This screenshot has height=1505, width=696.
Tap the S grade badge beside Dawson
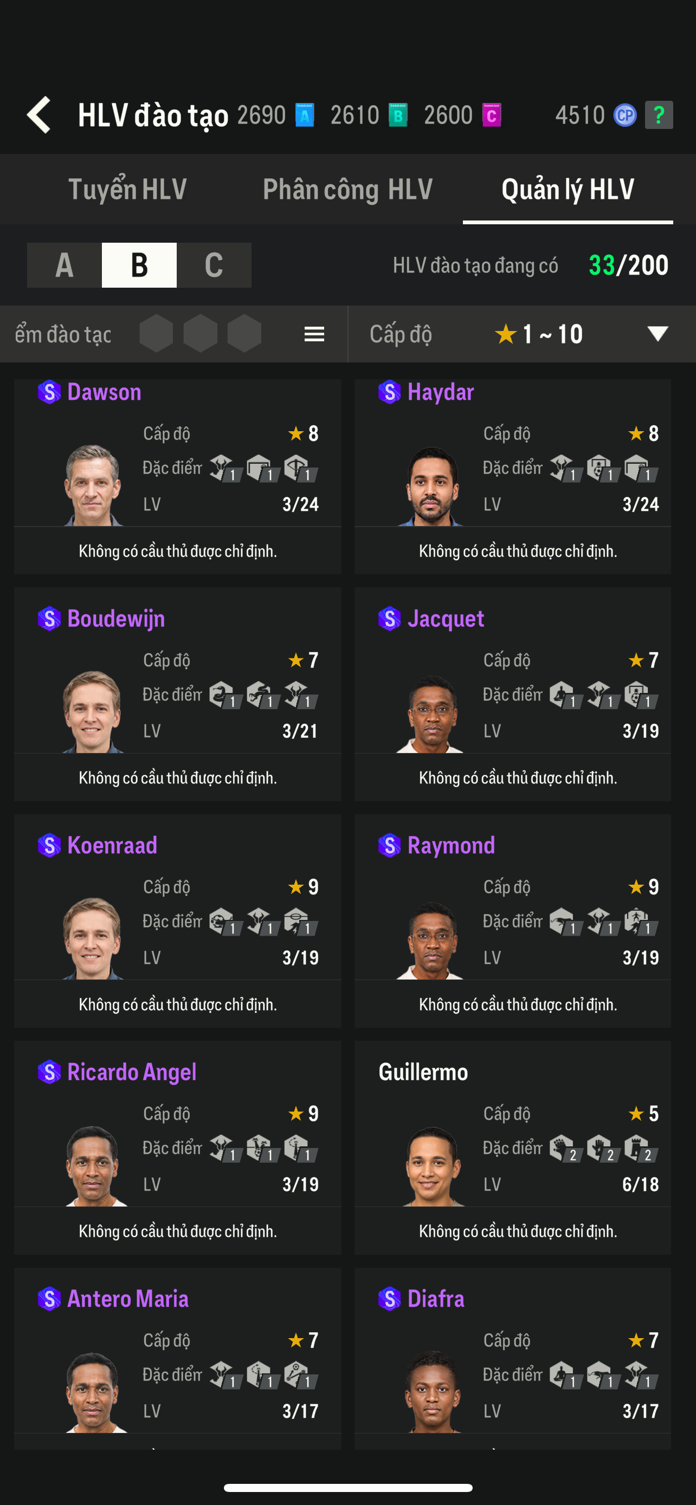pyautogui.click(x=49, y=392)
